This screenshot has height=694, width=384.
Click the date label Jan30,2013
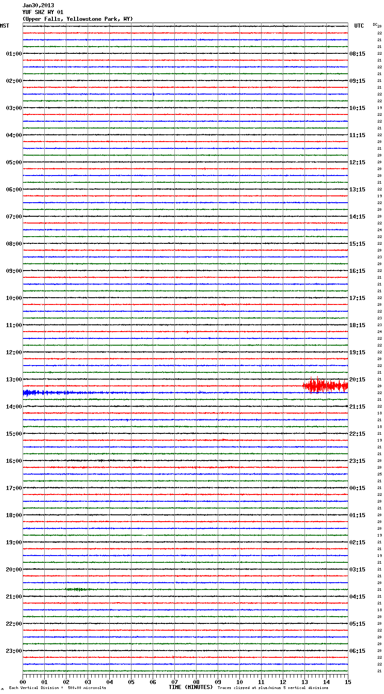point(38,5)
